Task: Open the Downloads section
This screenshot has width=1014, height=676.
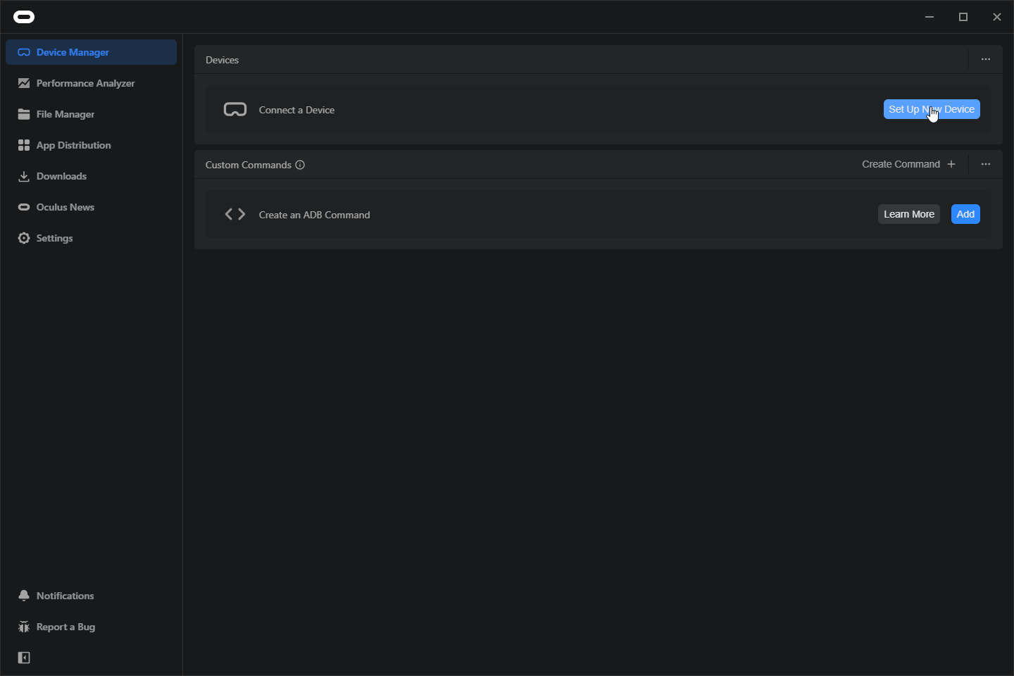Action: tap(61, 176)
